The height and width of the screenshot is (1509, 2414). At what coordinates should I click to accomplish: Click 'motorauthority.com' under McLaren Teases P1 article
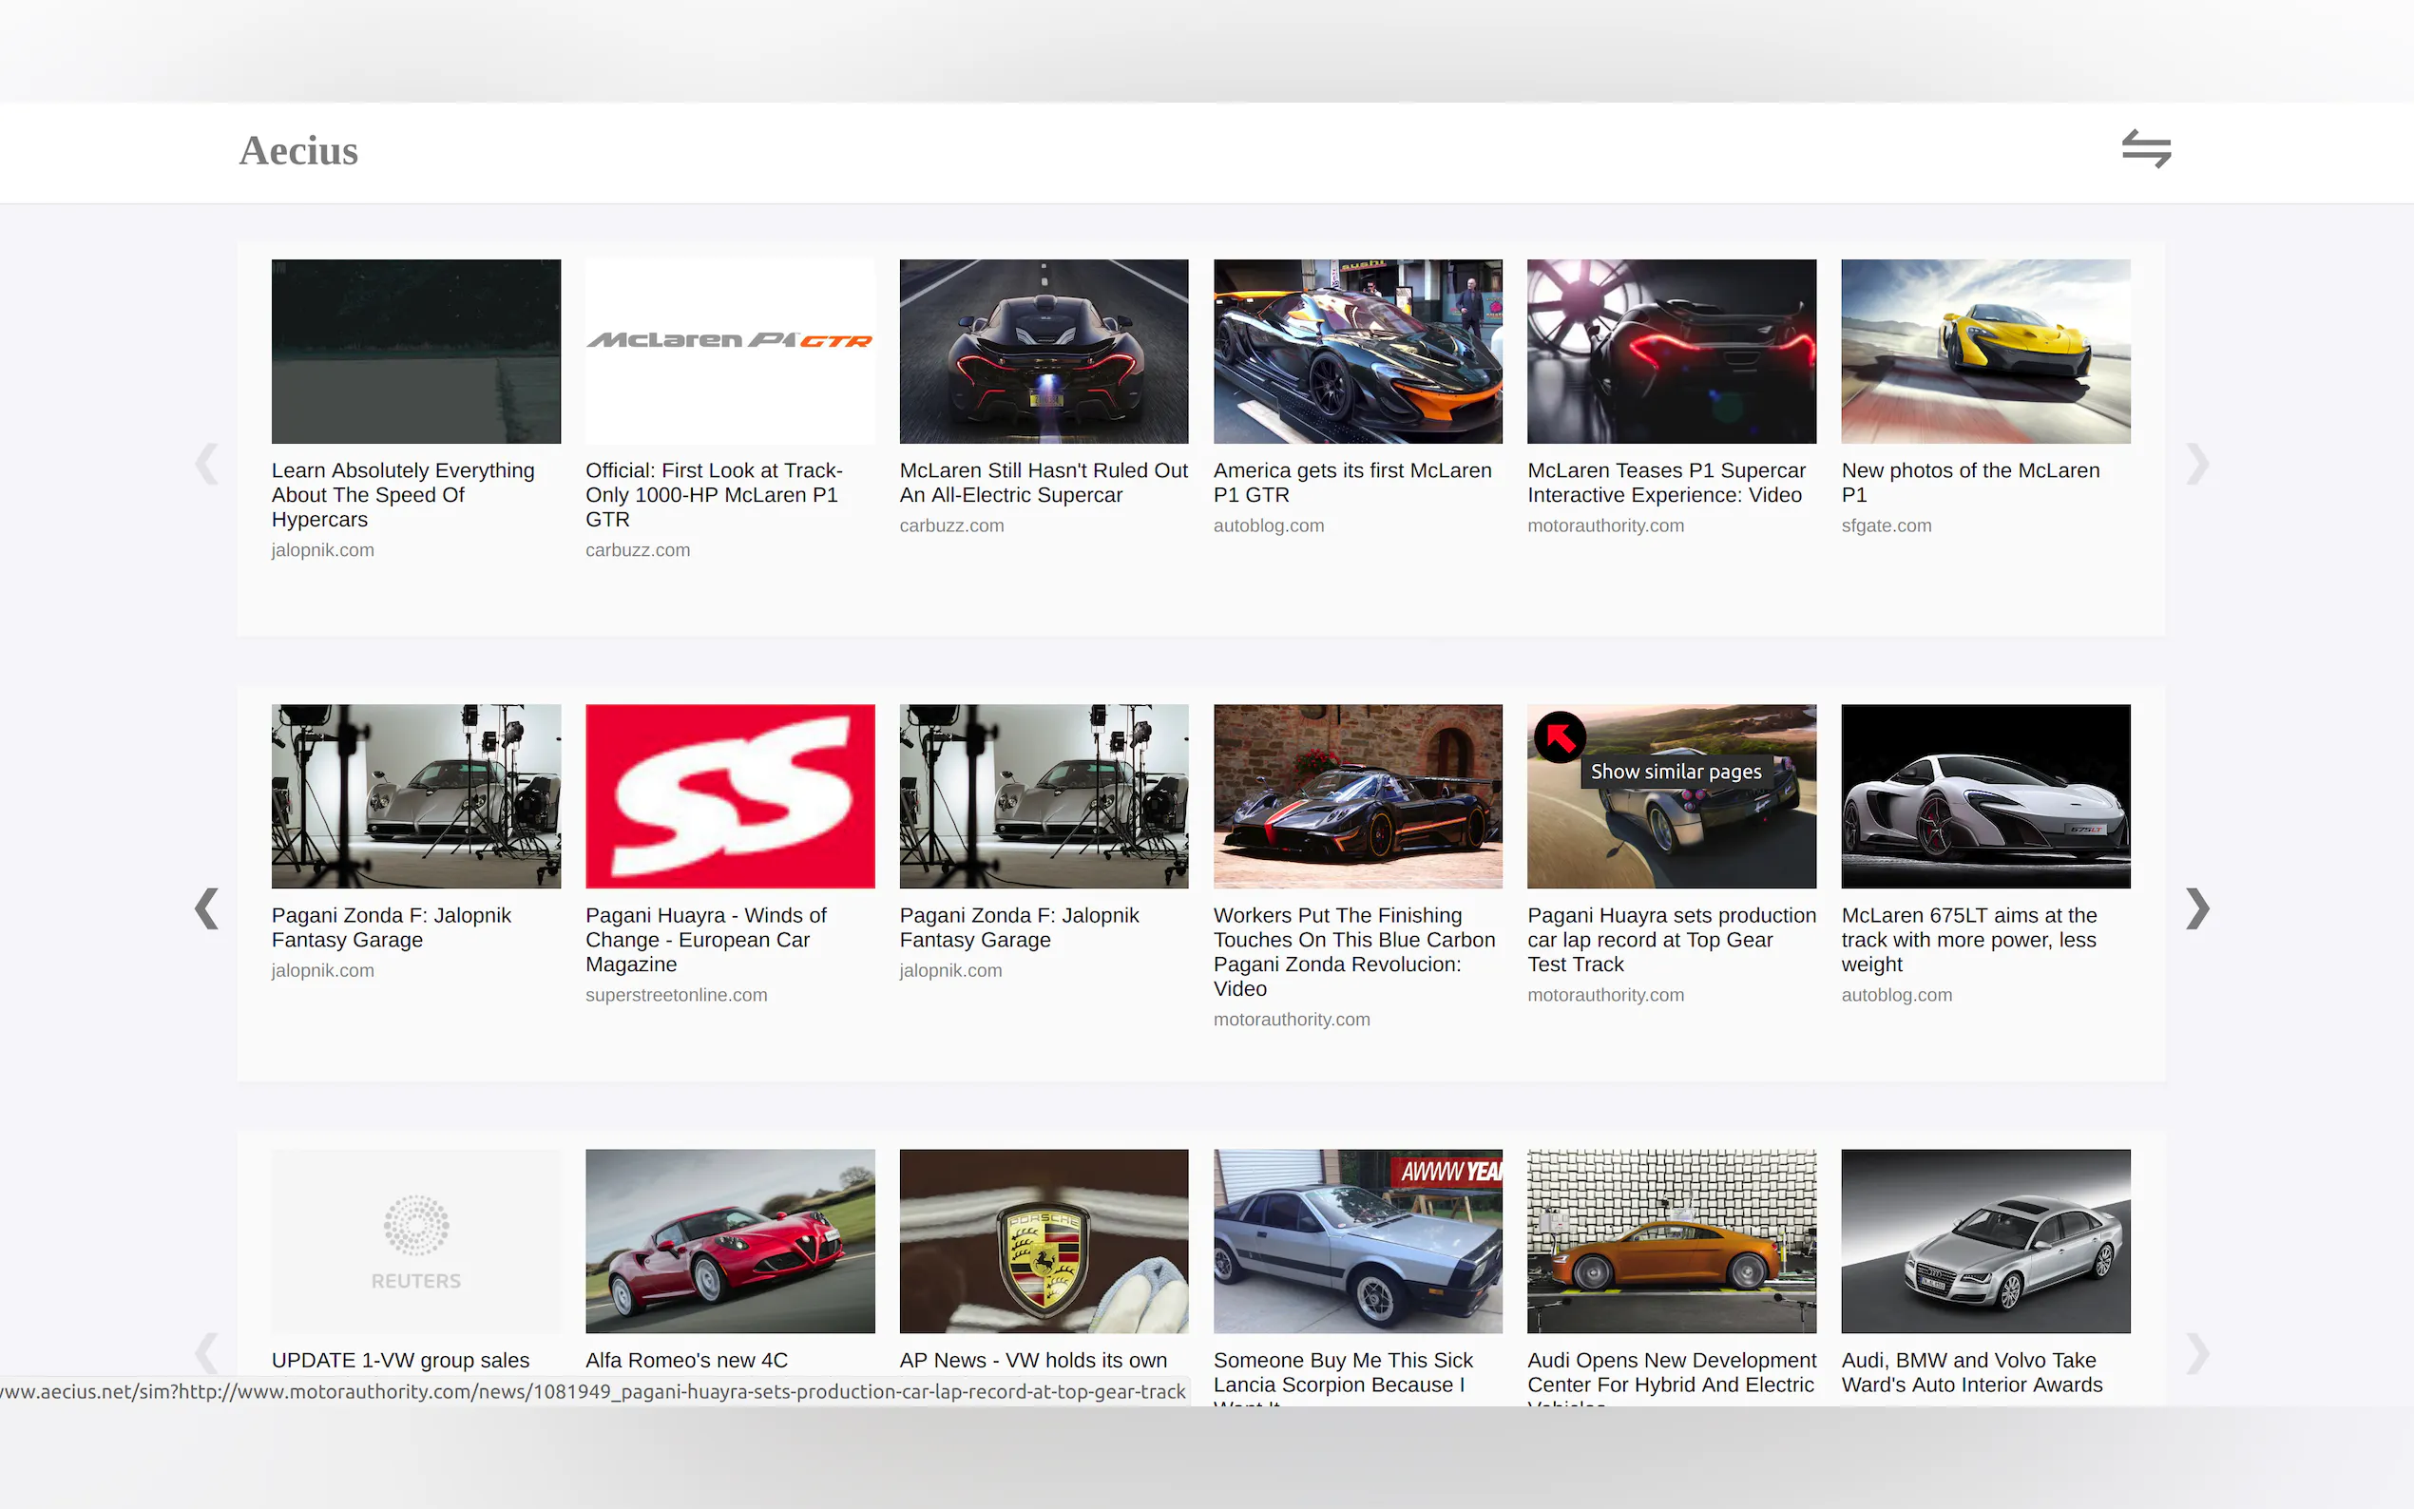[x=1605, y=525]
